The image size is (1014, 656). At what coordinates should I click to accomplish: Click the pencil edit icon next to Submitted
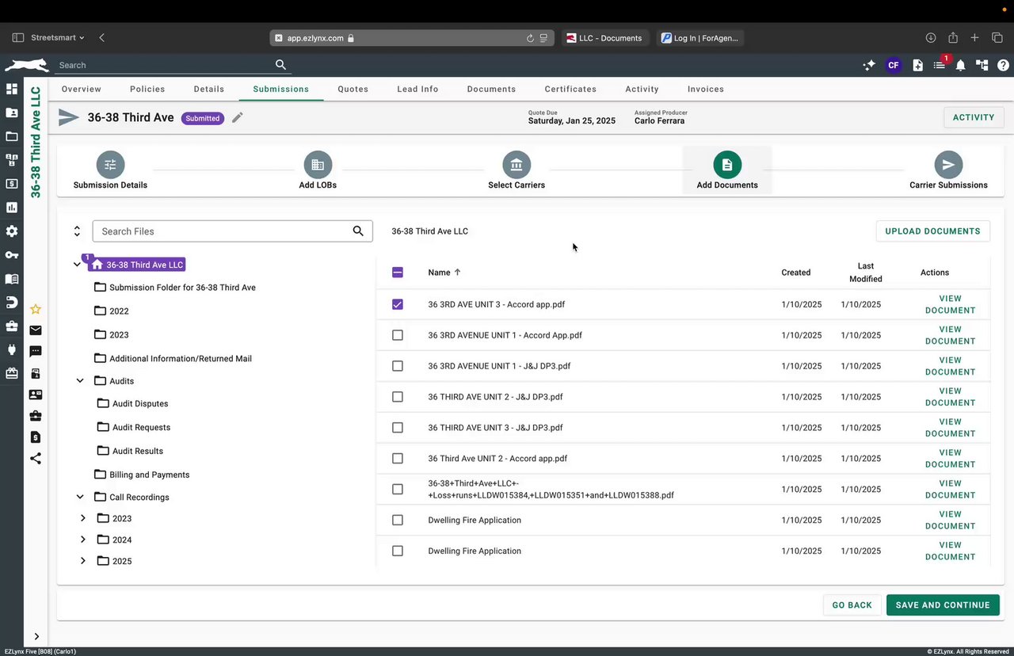(238, 117)
